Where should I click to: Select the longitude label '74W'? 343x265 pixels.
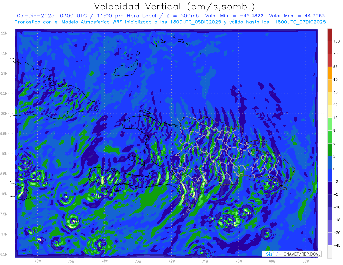105,261
